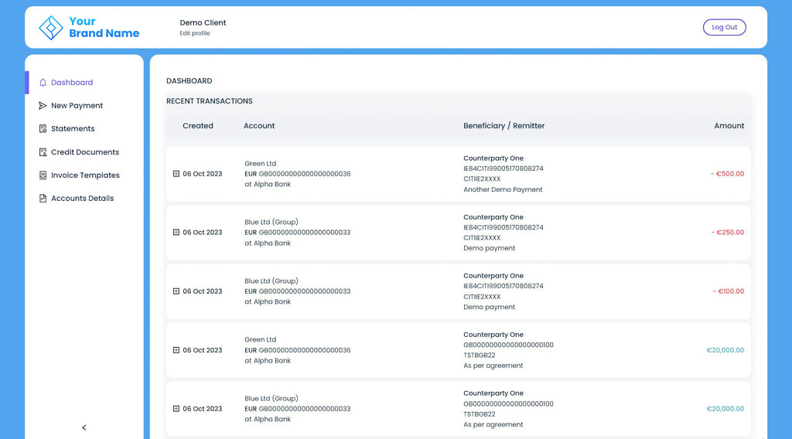Click the Invoice Templates icon
The width and height of the screenshot is (792, 439).
pyautogui.click(x=43, y=175)
